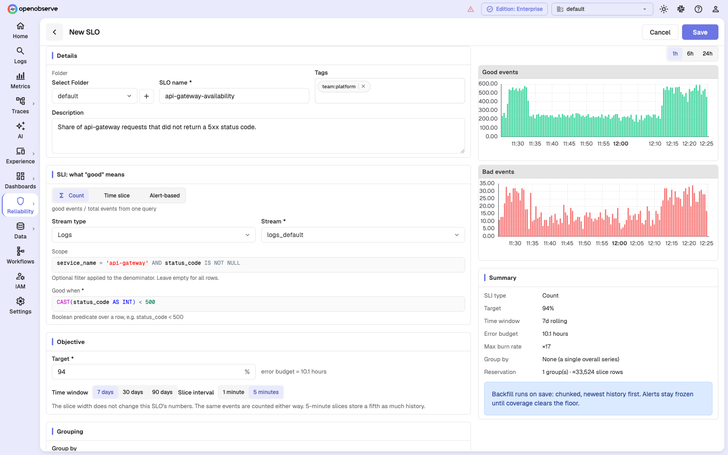Switch chart range to 6h
Image resolution: width=728 pixels, height=455 pixels.
[x=690, y=54]
